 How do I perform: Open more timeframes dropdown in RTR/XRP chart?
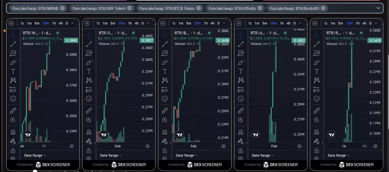coord(148,23)
